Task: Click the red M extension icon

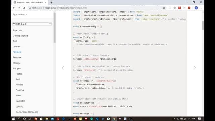Action: (180, 8)
